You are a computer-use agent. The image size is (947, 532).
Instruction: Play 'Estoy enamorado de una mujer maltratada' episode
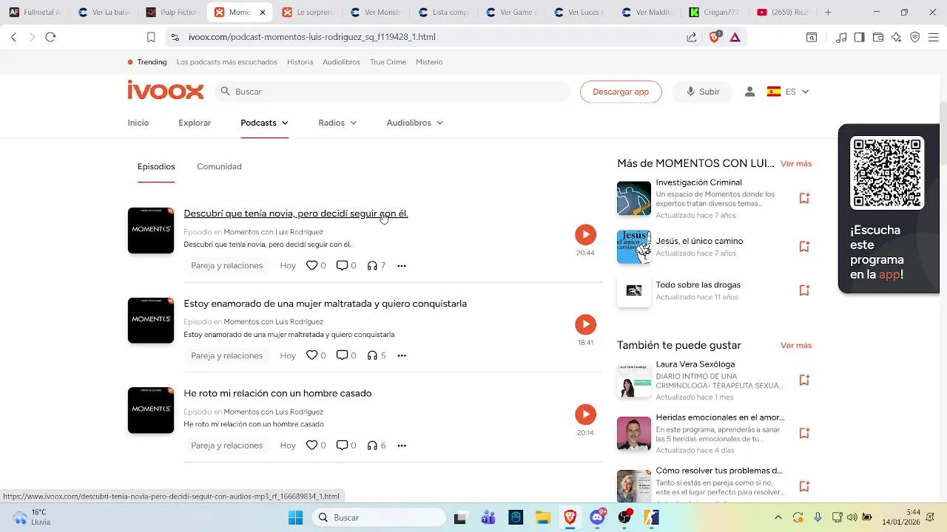585,324
